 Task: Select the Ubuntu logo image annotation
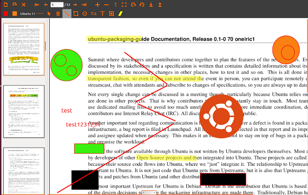coord(221,116)
